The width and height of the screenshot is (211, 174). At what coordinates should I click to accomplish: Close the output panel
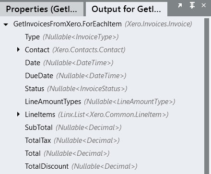pos(204,5)
